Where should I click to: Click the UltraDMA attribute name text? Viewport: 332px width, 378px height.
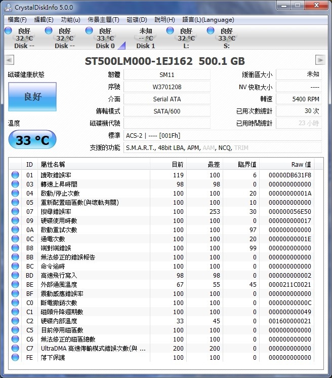[93, 348]
